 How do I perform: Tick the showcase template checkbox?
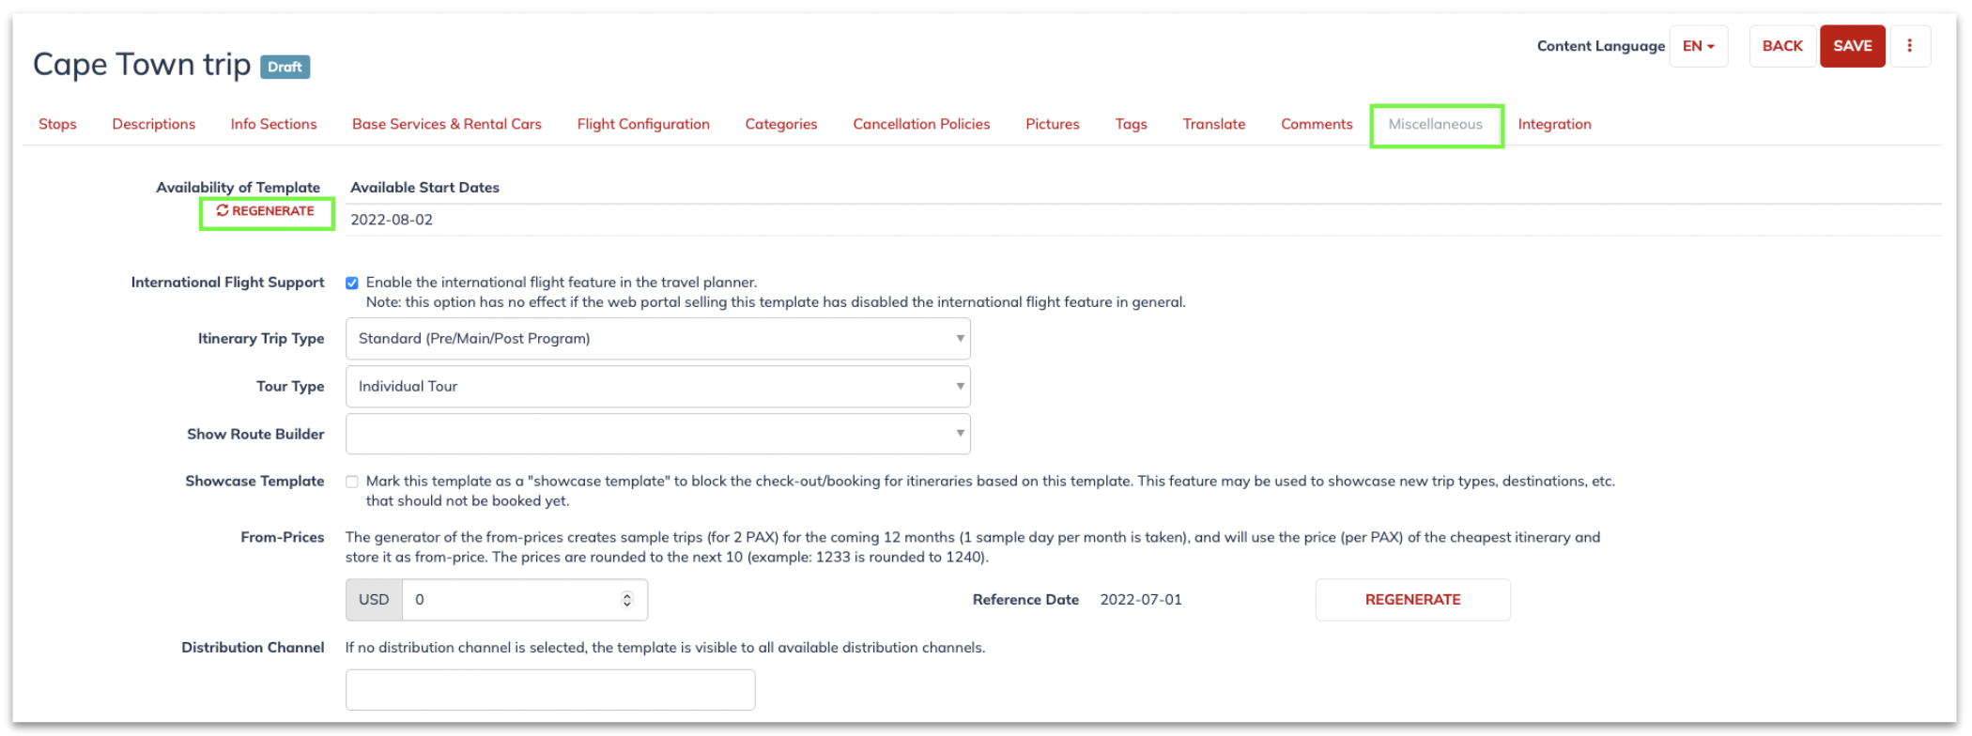click(352, 482)
